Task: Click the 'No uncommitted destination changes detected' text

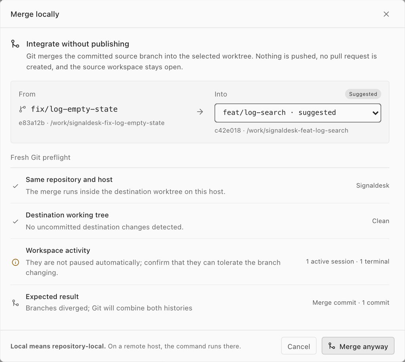Action: pyautogui.click(x=105, y=227)
